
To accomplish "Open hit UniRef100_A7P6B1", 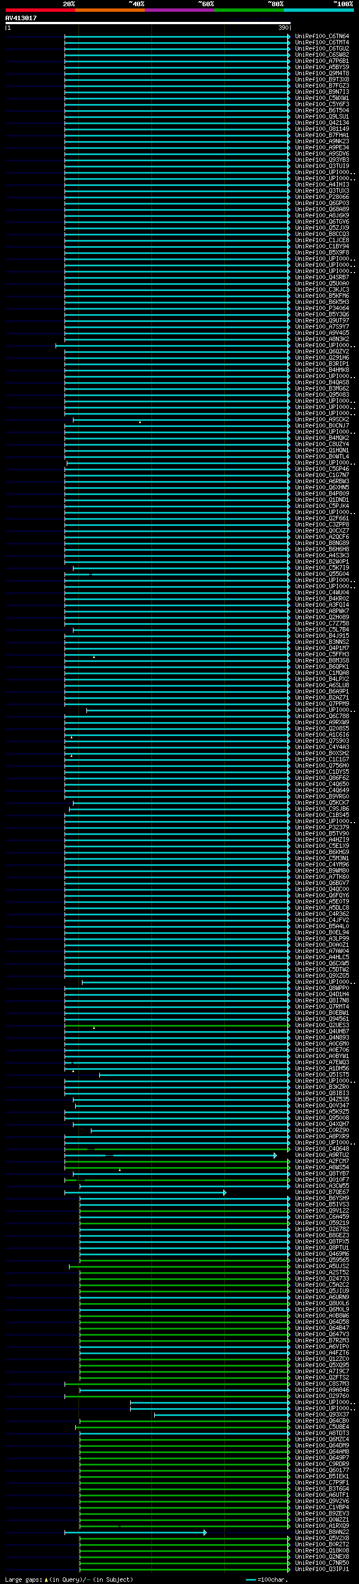I will pyautogui.click(x=322, y=61).
